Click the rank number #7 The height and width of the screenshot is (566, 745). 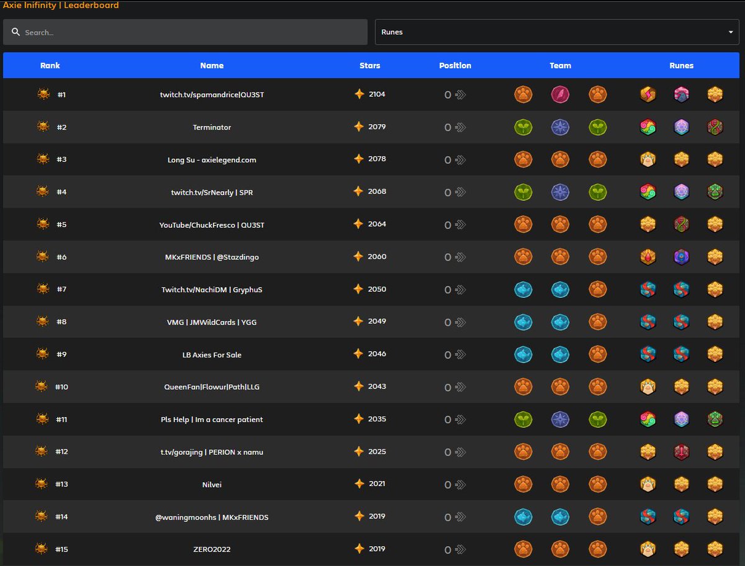(x=61, y=289)
